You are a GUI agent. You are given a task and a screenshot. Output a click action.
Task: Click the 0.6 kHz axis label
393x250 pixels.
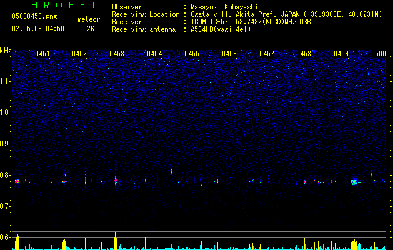(x=5, y=237)
